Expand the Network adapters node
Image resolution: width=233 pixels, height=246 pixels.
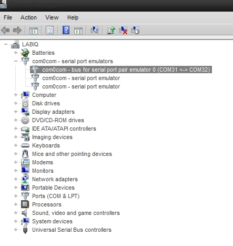[x=16, y=179]
